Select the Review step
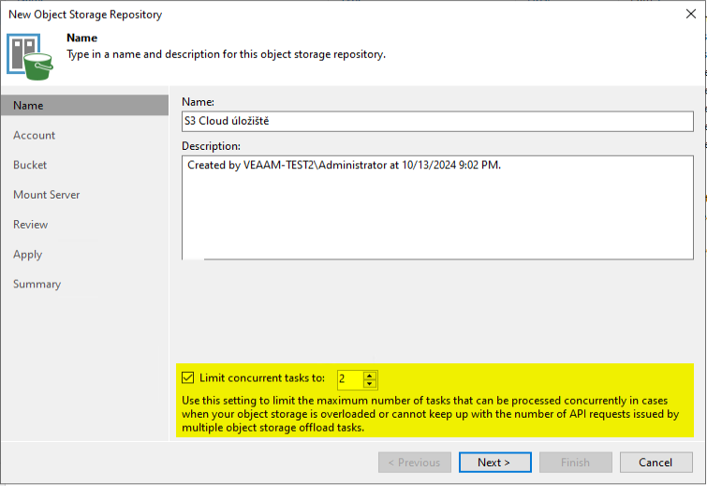Screen dimensions: 707x486 [x=30, y=225]
